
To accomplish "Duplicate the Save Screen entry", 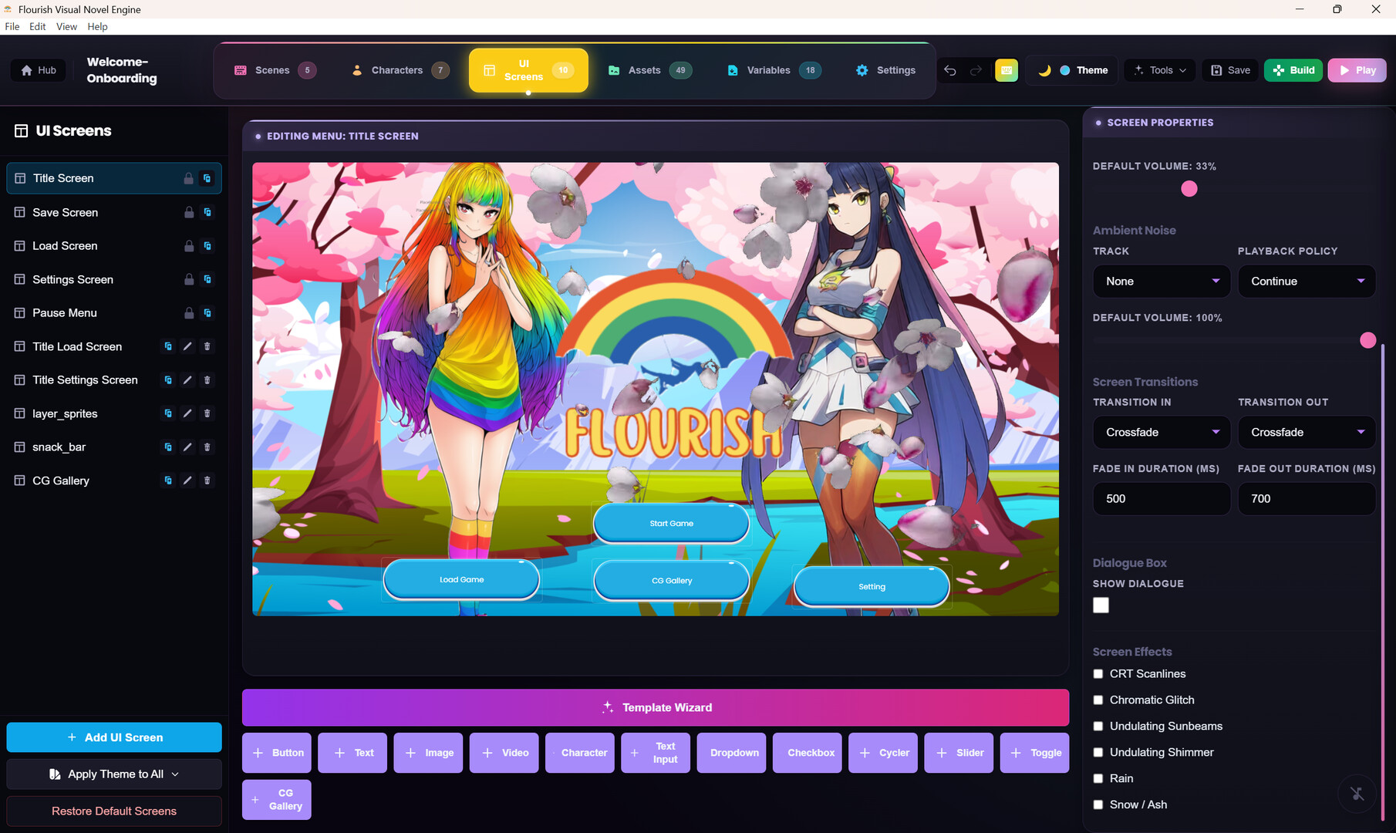I will pyautogui.click(x=207, y=212).
